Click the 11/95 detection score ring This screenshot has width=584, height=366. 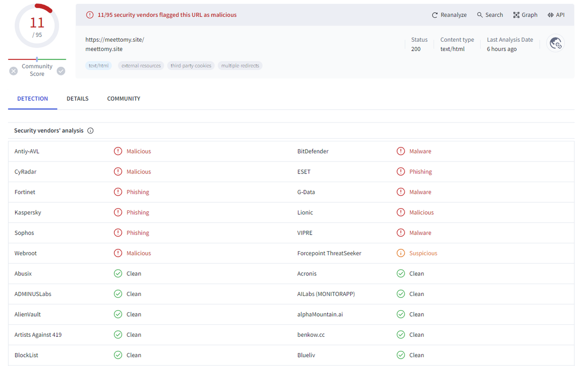[x=37, y=25]
